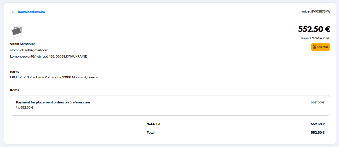
Task: Click the Subtotal label
Action: tap(153, 124)
